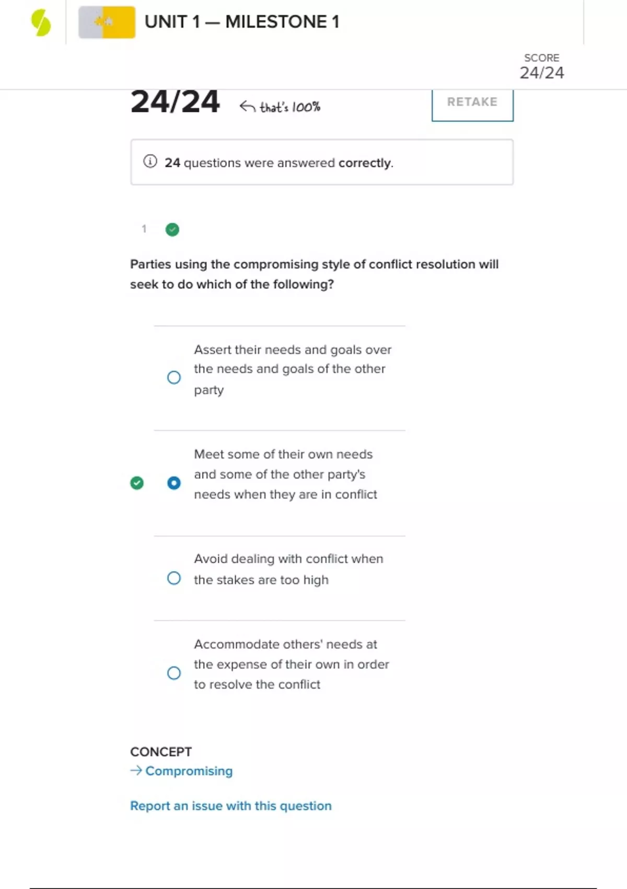Viewport: 627px width, 889px height.
Task: Click green check beside the correct answer
Action: click(137, 483)
